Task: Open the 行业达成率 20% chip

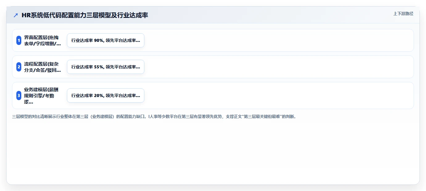Action: (105, 95)
